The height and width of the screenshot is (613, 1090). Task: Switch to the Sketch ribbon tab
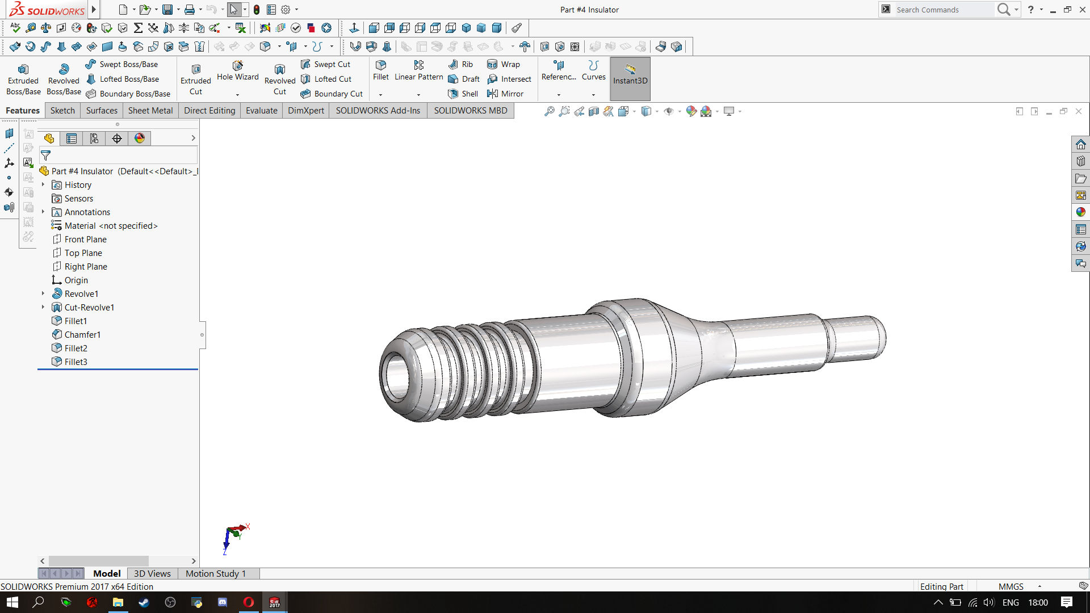62,111
